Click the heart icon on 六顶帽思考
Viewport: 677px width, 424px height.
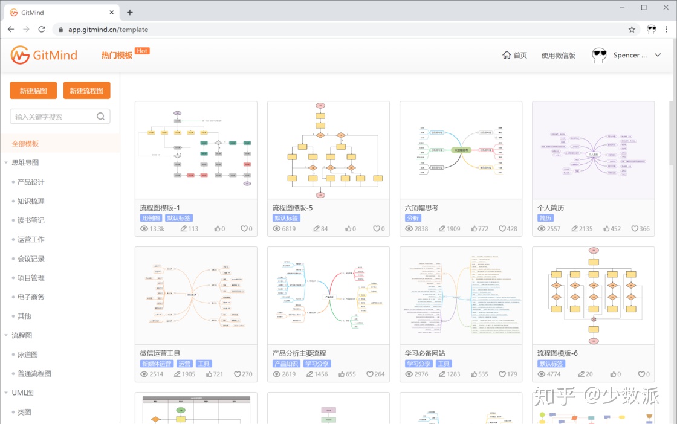[x=502, y=228]
